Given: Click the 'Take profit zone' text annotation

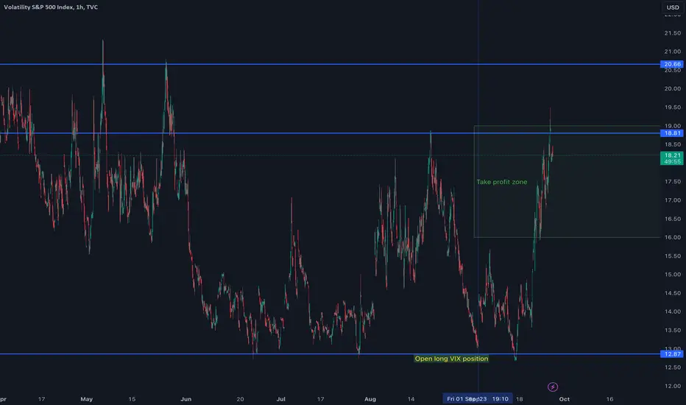Looking at the screenshot, I should pyautogui.click(x=502, y=182).
